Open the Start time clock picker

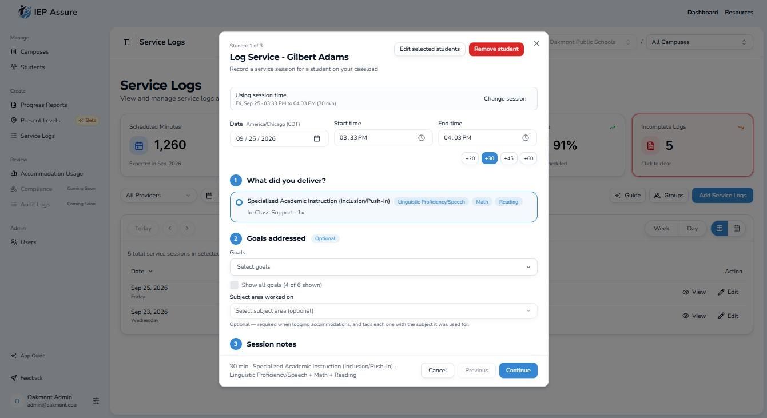tap(422, 138)
